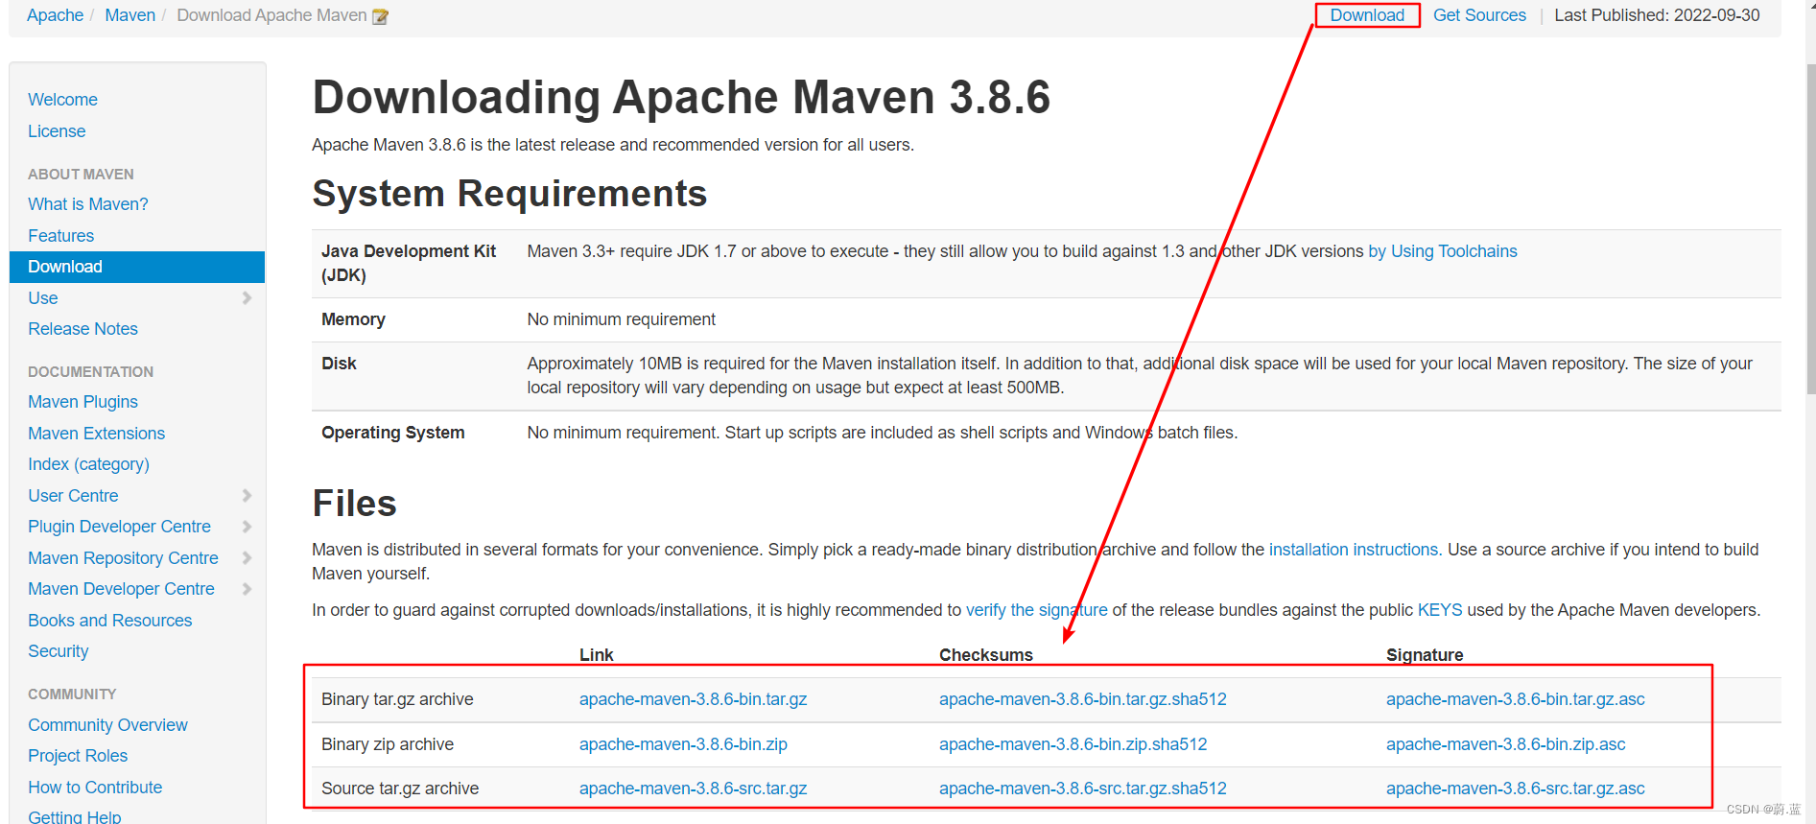Download apache-maven-3.8.6-bin.tar.gz
Screen dimensions: 1816x824
click(x=693, y=699)
